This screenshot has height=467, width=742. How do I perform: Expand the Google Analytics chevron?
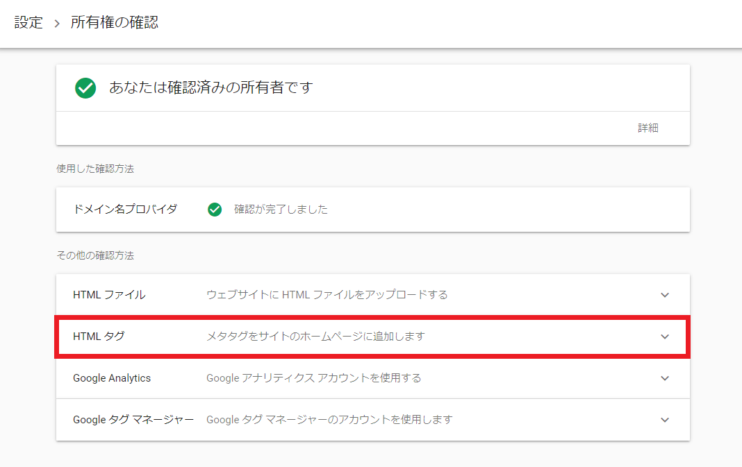pos(665,378)
